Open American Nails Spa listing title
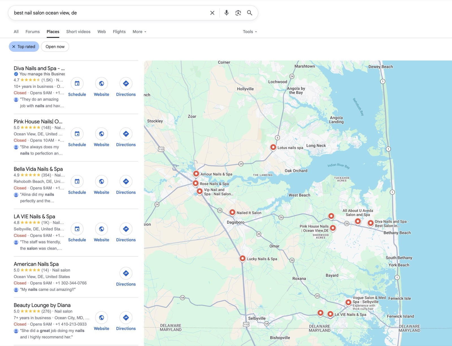 click(x=36, y=264)
